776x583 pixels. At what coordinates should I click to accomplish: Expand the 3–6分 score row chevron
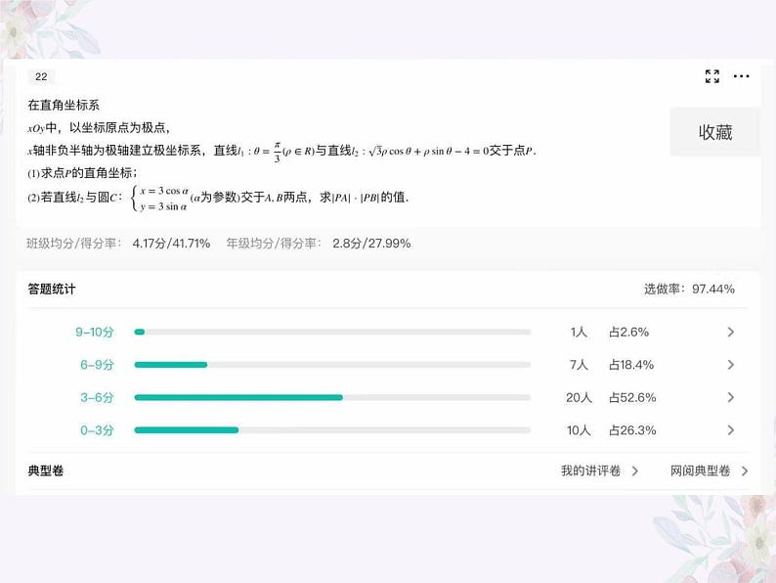tap(731, 398)
